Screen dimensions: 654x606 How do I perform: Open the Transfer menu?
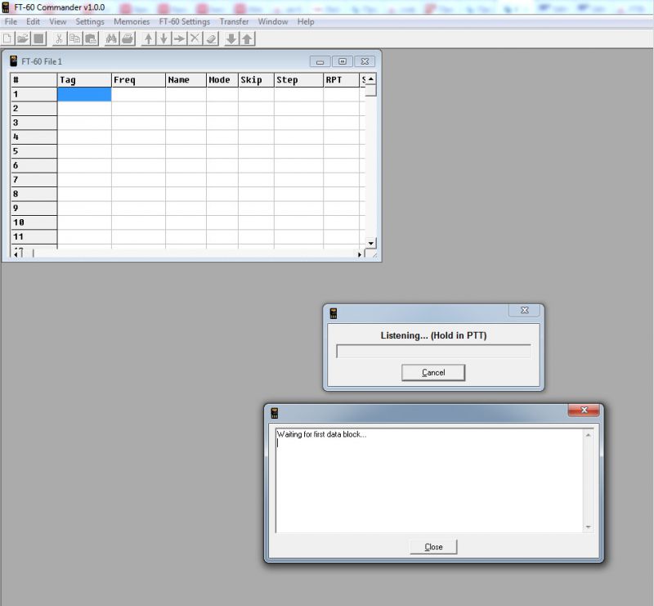[234, 22]
